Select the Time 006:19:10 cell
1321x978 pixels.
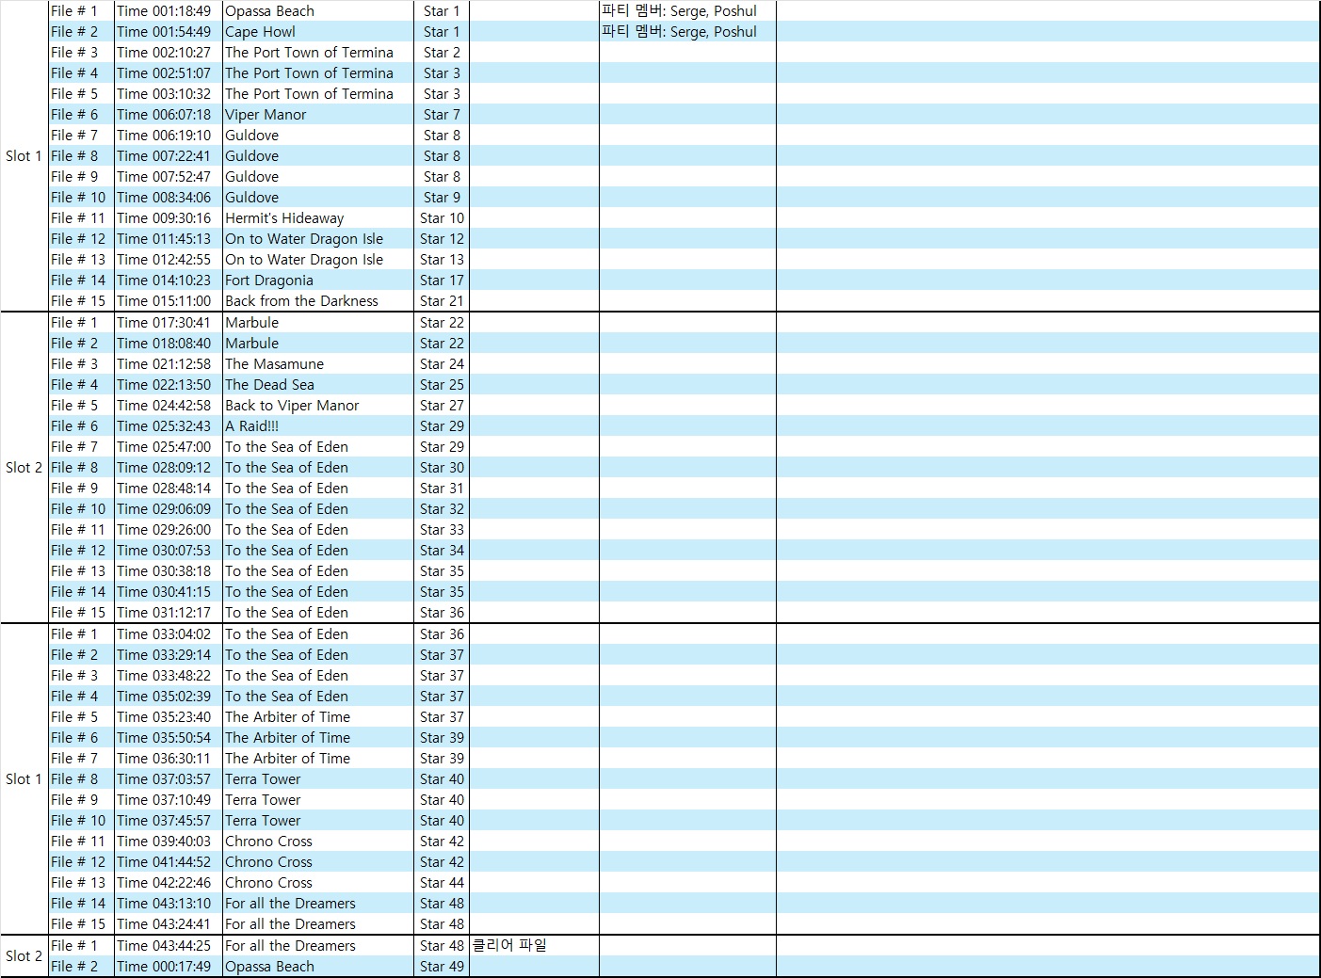click(x=169, y=136)
